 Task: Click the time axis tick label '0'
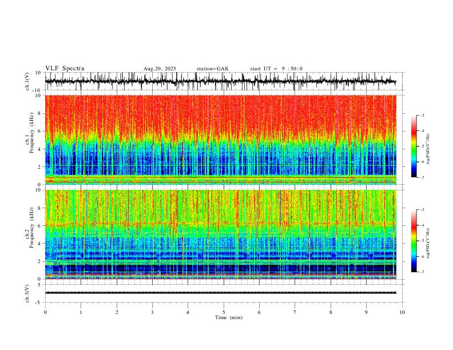click(x=45, y=312)
